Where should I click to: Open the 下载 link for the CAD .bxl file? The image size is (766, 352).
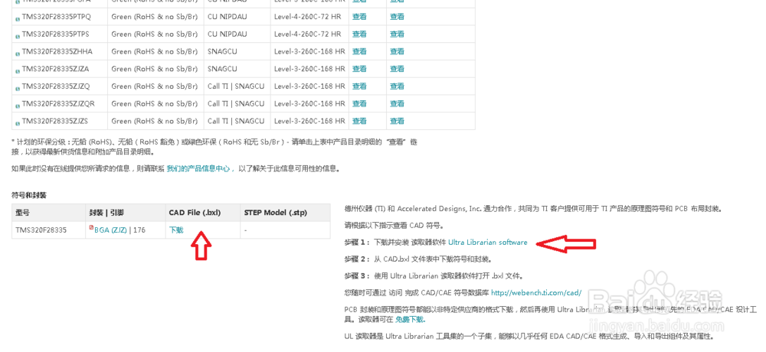click(176, 230)
